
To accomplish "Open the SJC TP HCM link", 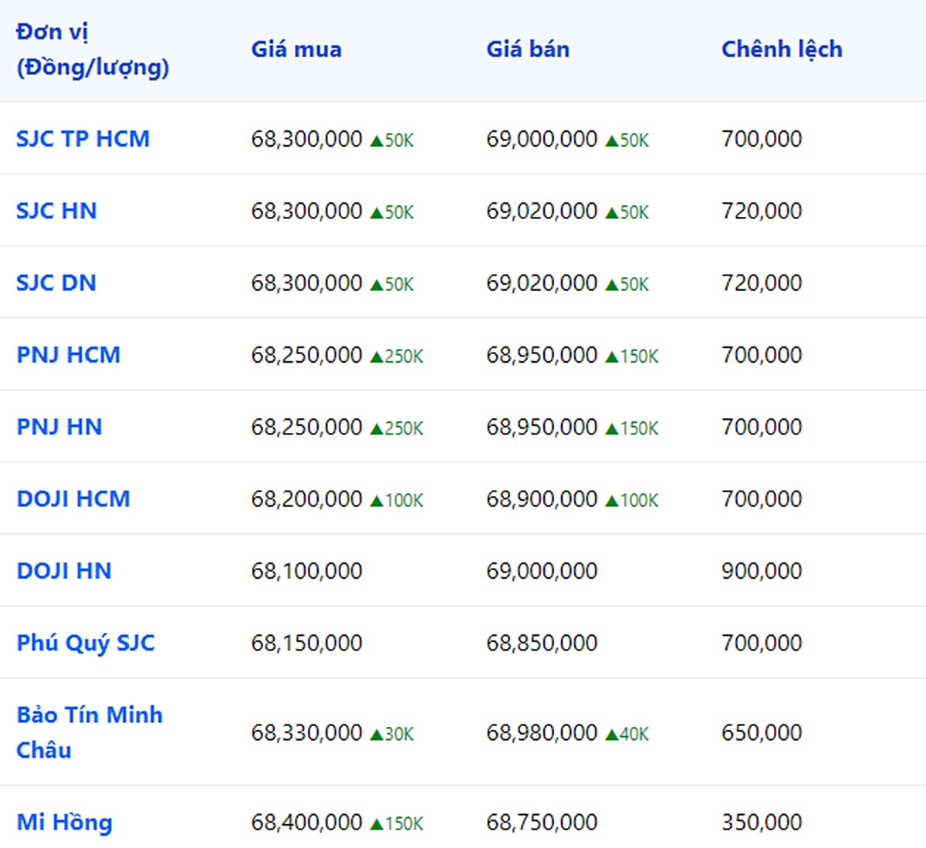I will tap(83, 139).
